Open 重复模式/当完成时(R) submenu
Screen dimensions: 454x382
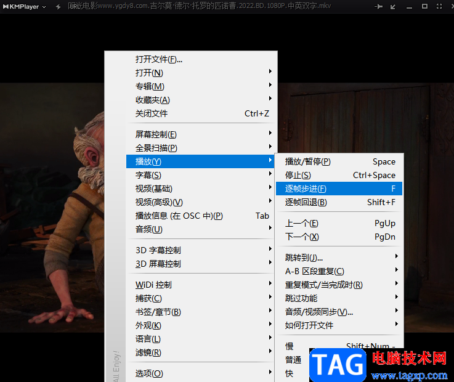point(339,285)
